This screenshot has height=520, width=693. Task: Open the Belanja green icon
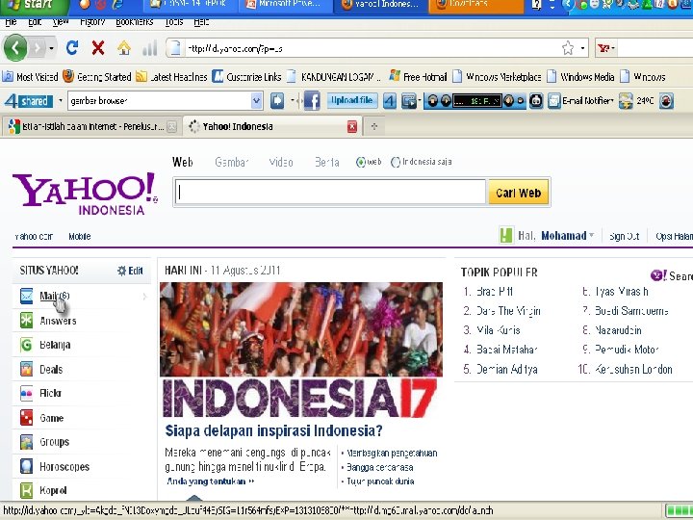click(27, 345)
